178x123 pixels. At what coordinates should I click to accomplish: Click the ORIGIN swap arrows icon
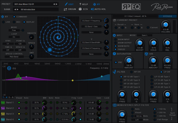65,9
